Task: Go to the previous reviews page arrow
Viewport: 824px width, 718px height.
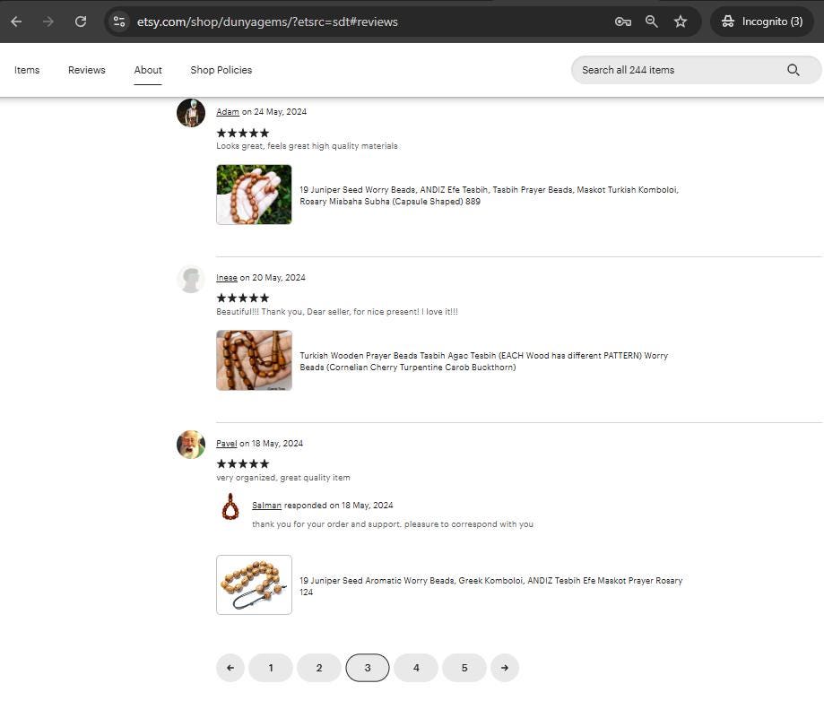Action: coord(230,668)
